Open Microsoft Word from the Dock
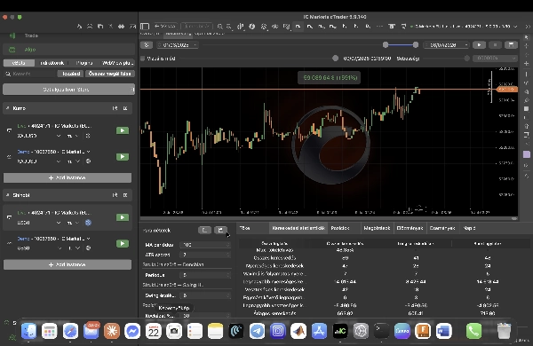 point(443,331)
